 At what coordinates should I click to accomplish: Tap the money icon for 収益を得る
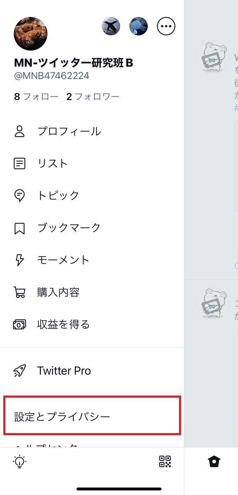[x=19, y=325]
